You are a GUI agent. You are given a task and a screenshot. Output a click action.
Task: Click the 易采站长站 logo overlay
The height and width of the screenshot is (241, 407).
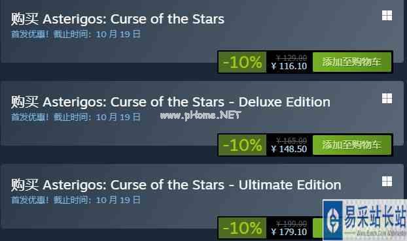(364, 220)
